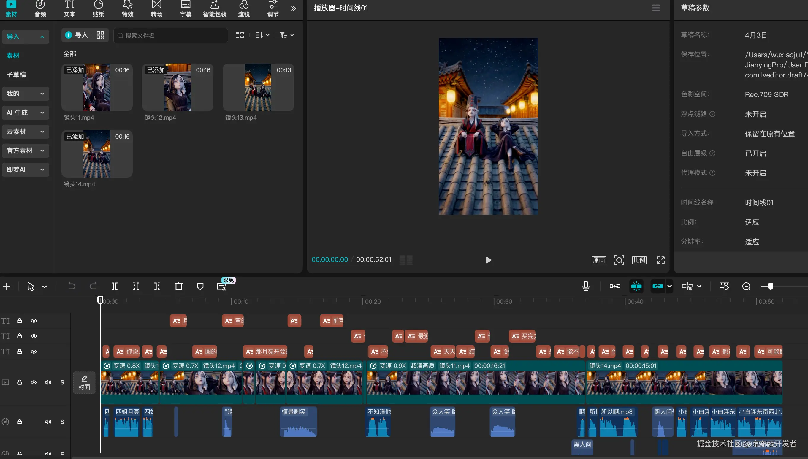Delete the selected clip
This screenshot has height=459, width=808.
coord(179,286)
